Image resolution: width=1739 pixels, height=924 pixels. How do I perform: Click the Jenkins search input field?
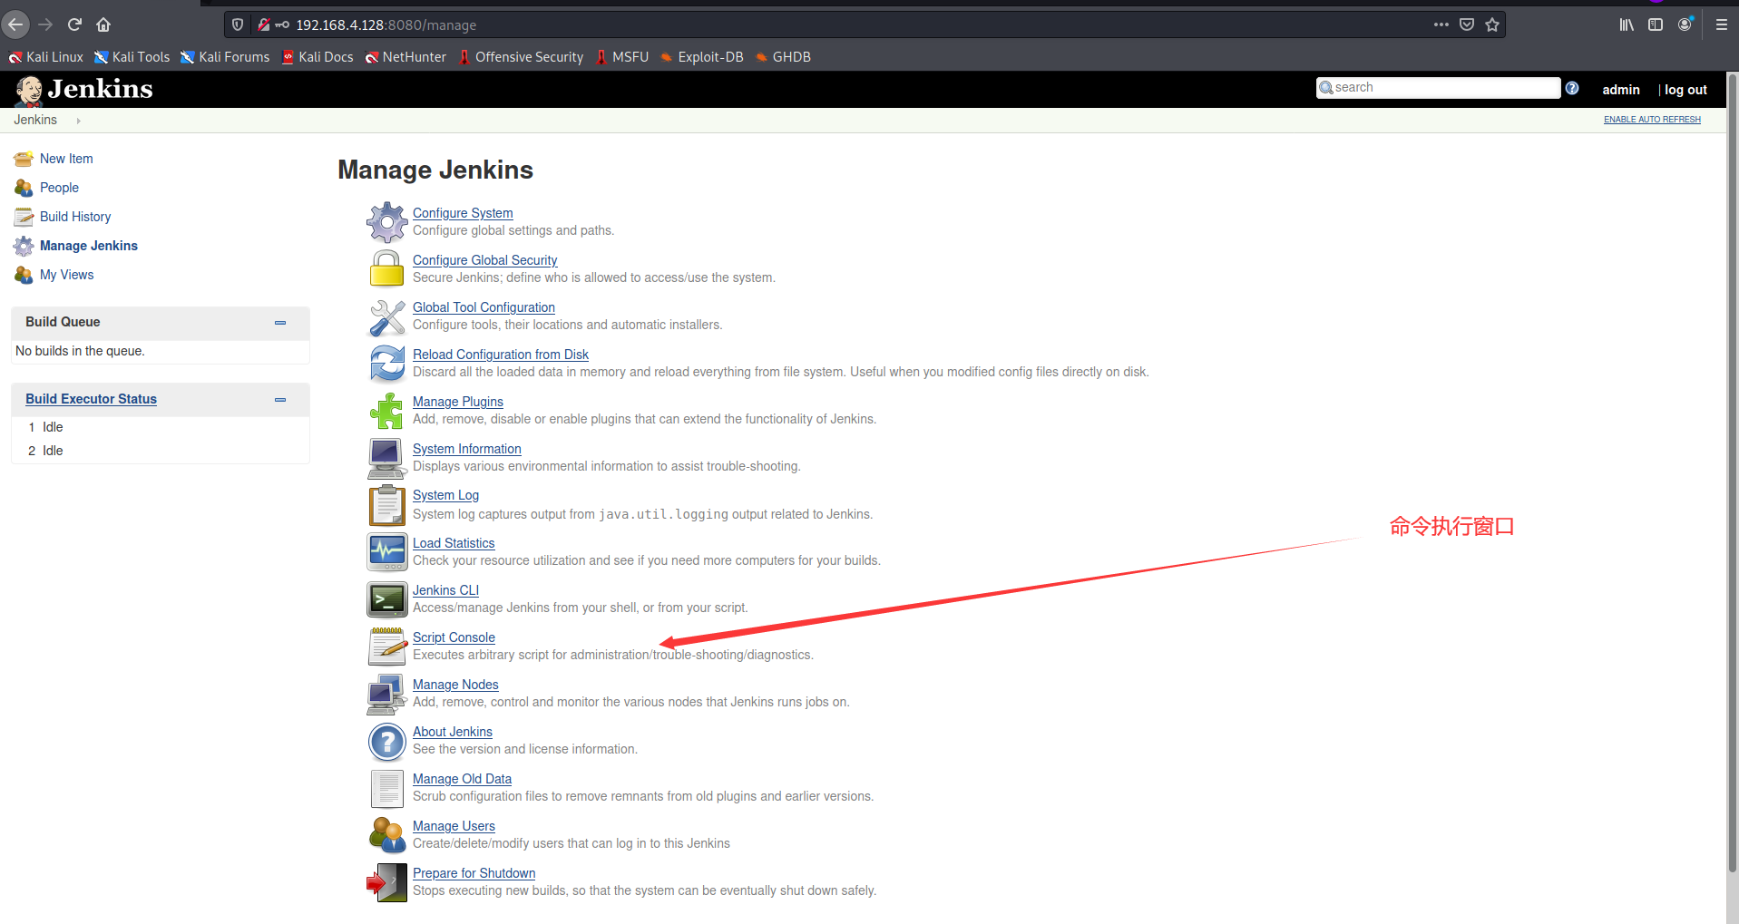tap(1438, 87)
